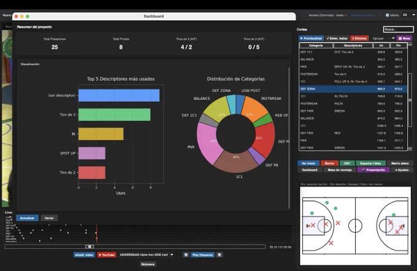This screenshot has height=271, width=417.
Task: Click the purple SPOT UP bar
Action: pos(92,153)
